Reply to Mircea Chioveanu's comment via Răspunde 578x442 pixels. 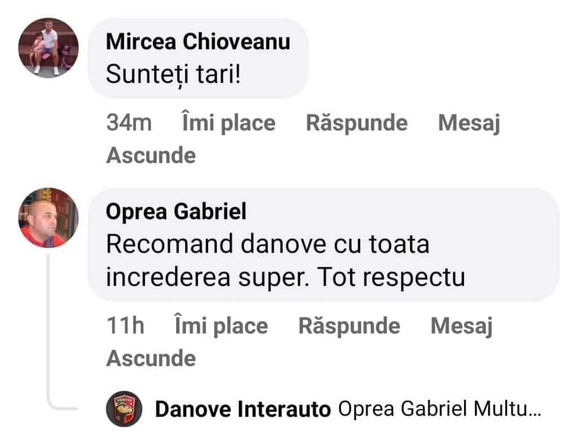click(x=356, y=123)
